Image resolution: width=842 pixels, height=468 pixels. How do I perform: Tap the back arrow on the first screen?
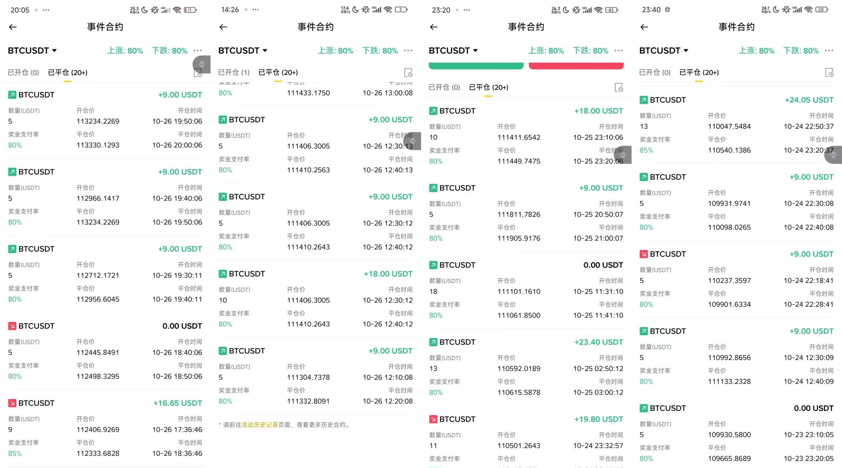pyautogui.click(x=12, y=27)
